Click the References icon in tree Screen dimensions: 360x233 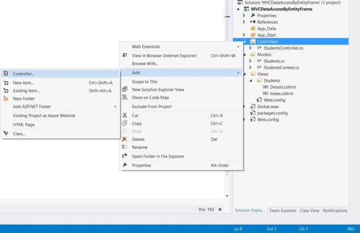coord(253,22)
